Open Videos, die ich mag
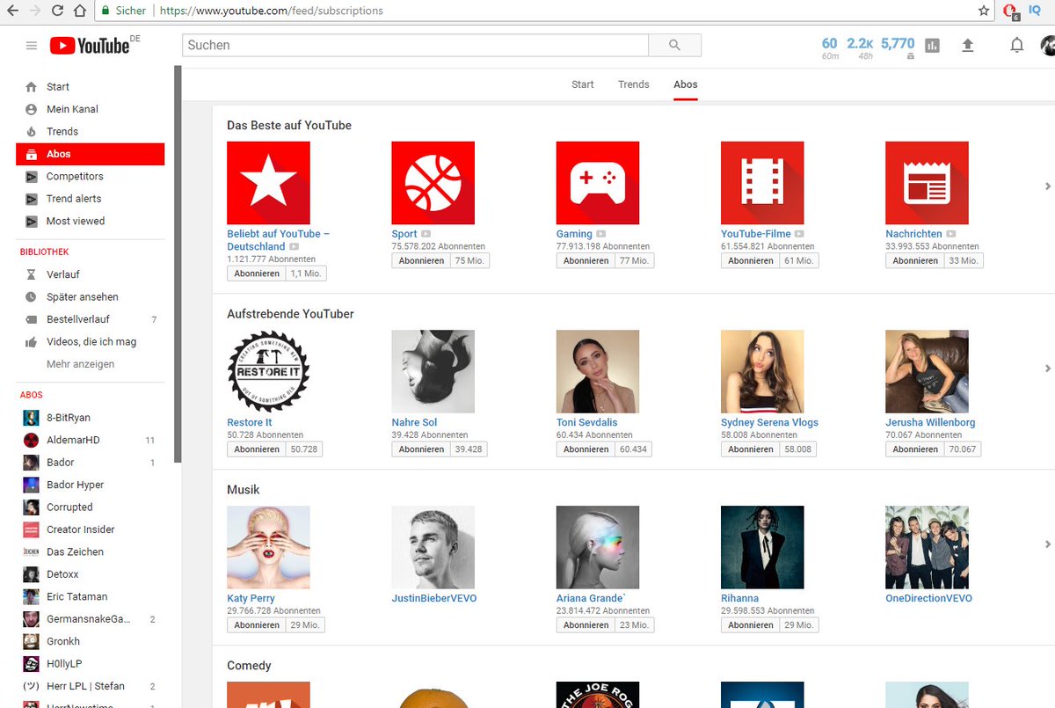Image resolution: width=1055 pixels, height=708 pixels. [x=90, y=342]
